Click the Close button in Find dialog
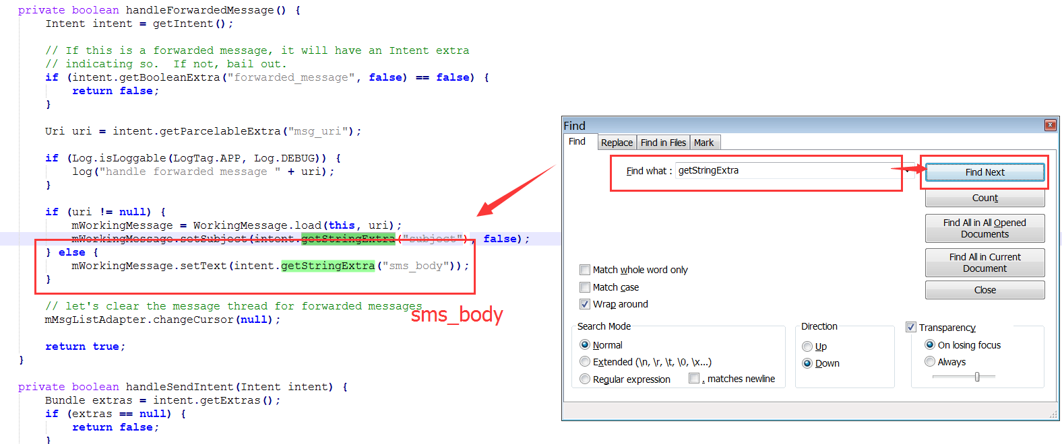Image resolution: width=1062 pixels, height=444 pixels. click(985, 290)
